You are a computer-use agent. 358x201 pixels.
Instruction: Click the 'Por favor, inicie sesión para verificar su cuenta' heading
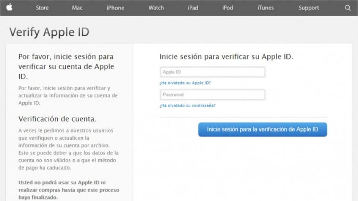coord(66,66)
